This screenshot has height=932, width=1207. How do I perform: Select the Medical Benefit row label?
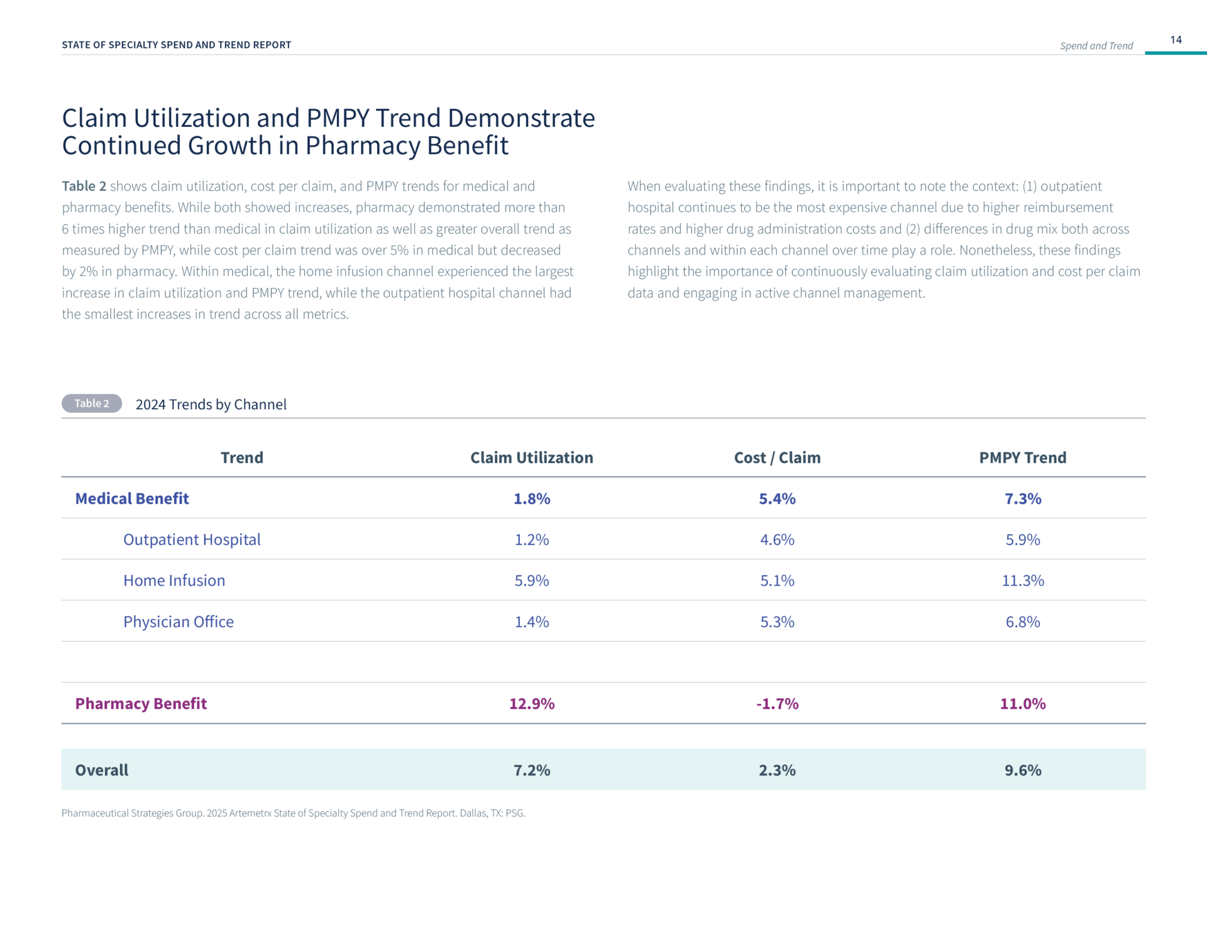[132, 498]
